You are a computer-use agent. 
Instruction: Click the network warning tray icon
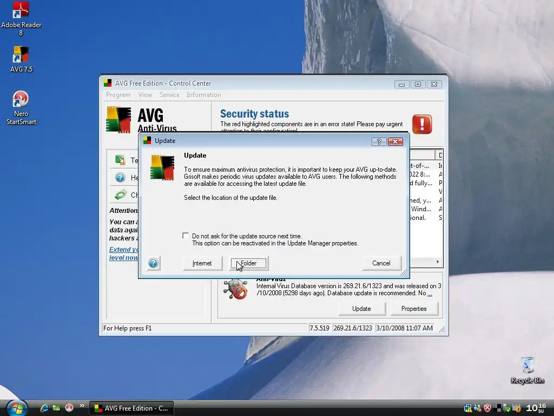(x=468, y=408)
